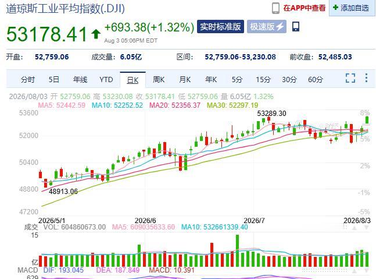376x279 pixels.
Task: Switch to 极速版 fast mode
Action: click(266, 26)
